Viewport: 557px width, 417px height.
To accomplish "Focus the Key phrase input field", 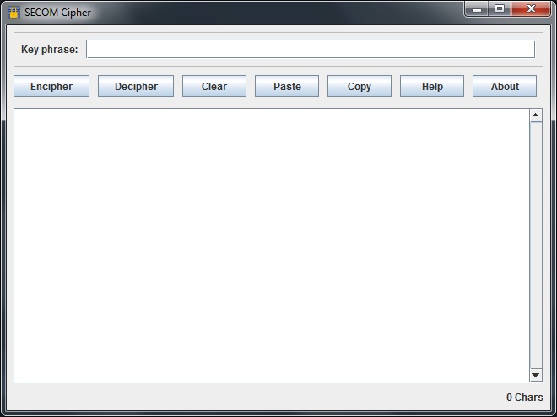I will pyautogui.click(x=311, y=49).
